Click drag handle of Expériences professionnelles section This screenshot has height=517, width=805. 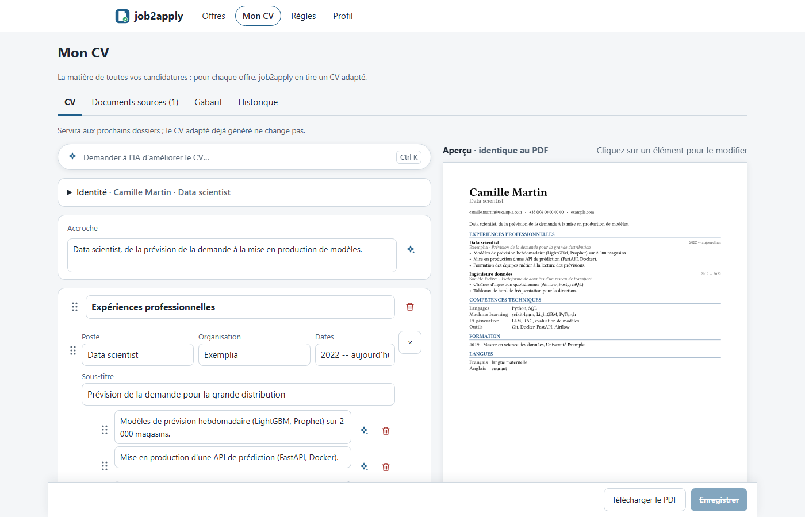(x=75, y=307)
